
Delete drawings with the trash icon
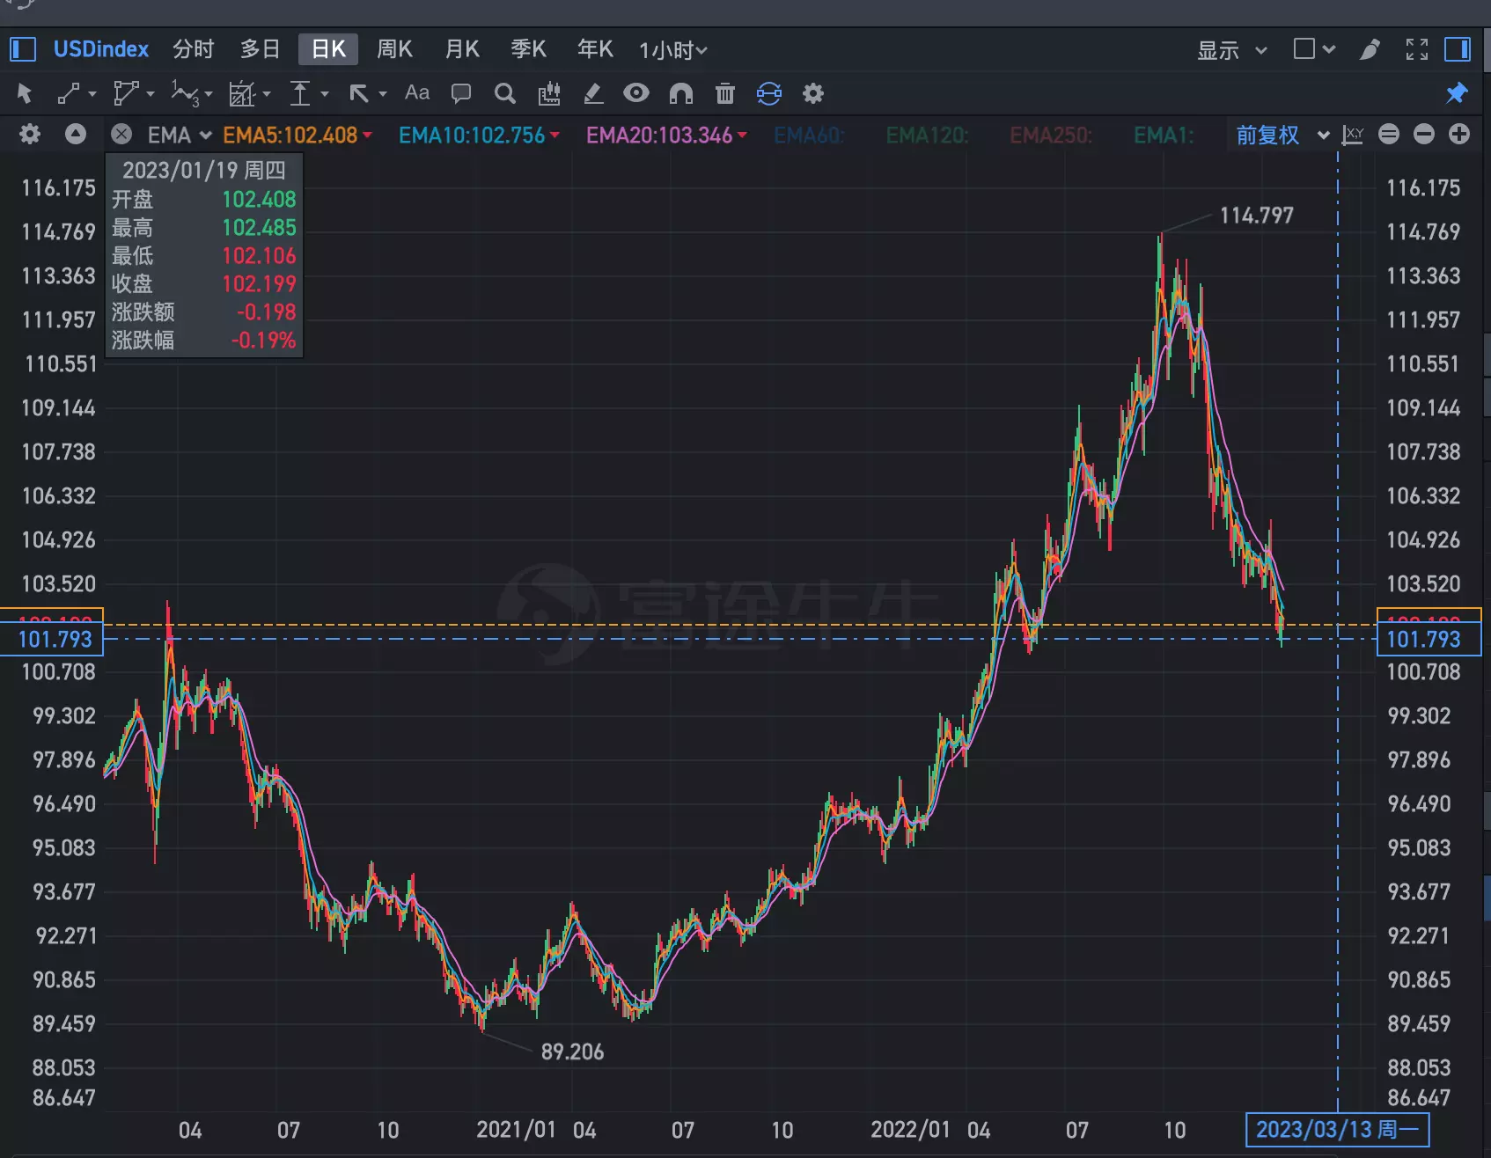coord(724,93)
